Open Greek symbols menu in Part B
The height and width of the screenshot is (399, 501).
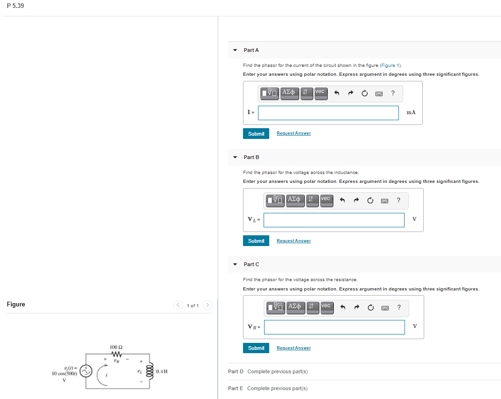295,201
